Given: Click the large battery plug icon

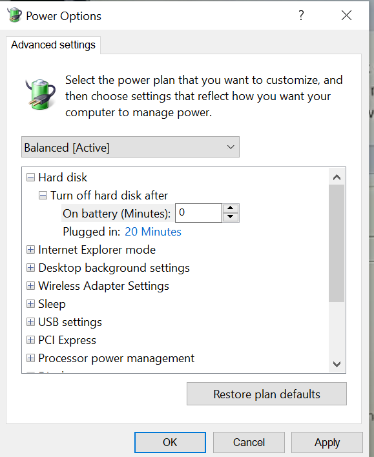Looking at the screenshot, I should click(40, 94).
